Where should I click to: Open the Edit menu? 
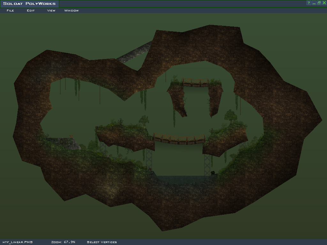point(31,11)
